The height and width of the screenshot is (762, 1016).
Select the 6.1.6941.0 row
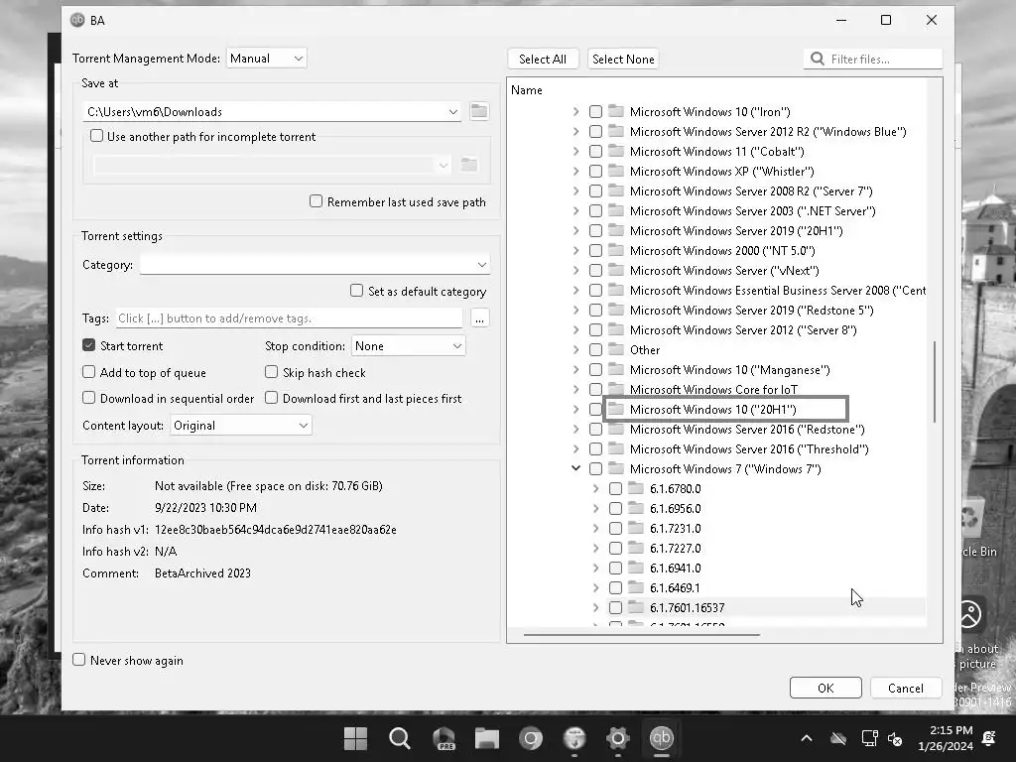click(675, 569)
